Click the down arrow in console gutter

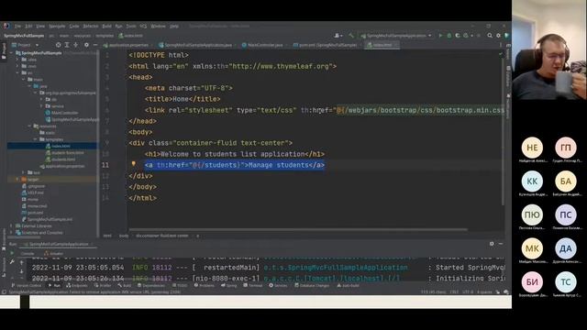coord(21,271)
